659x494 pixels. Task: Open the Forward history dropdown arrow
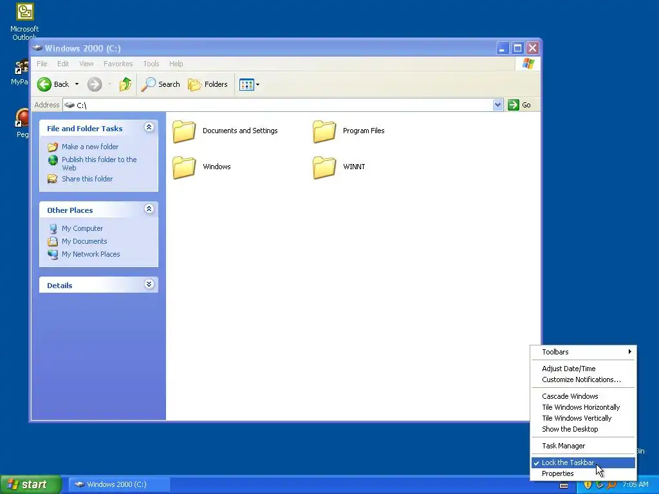[109, 84]
